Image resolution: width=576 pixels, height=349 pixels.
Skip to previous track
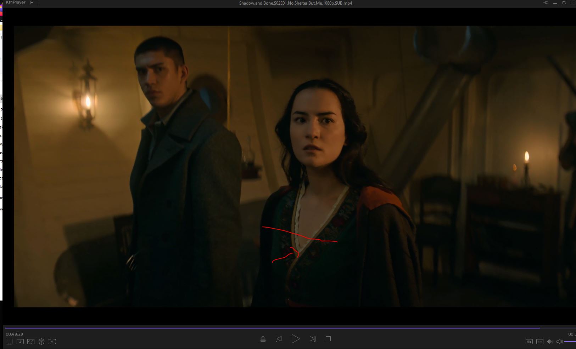click(279, 339)
